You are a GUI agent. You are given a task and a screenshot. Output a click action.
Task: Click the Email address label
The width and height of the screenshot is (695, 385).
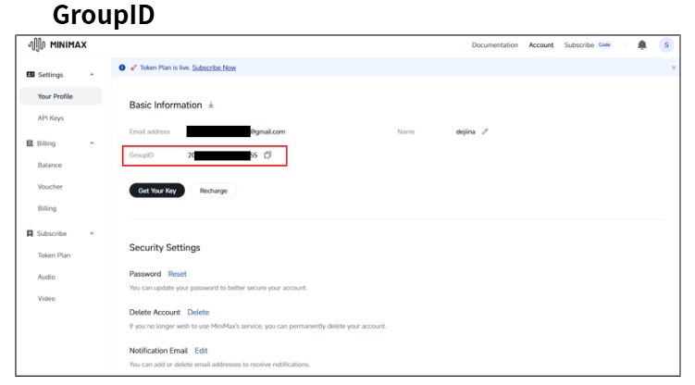[149, 131]
